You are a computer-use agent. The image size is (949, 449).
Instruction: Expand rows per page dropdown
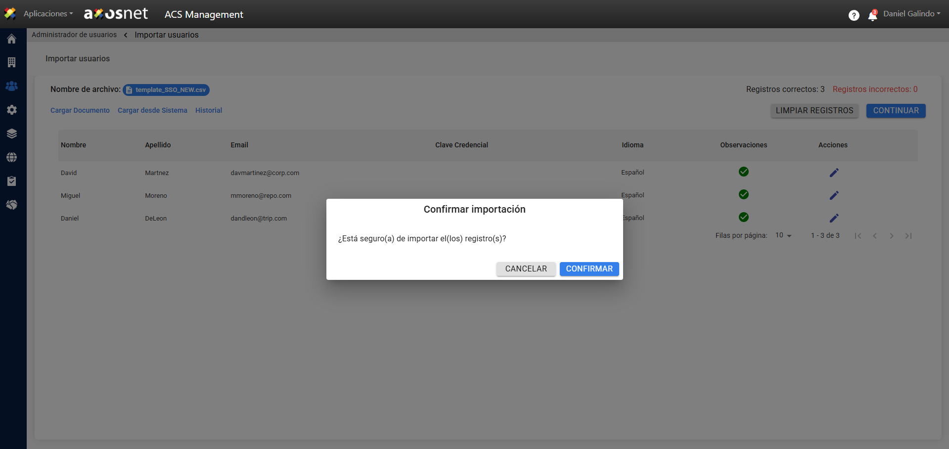783,235
